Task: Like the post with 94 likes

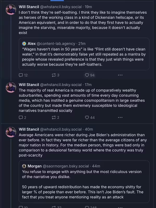Action: click(x=87, y=75)
